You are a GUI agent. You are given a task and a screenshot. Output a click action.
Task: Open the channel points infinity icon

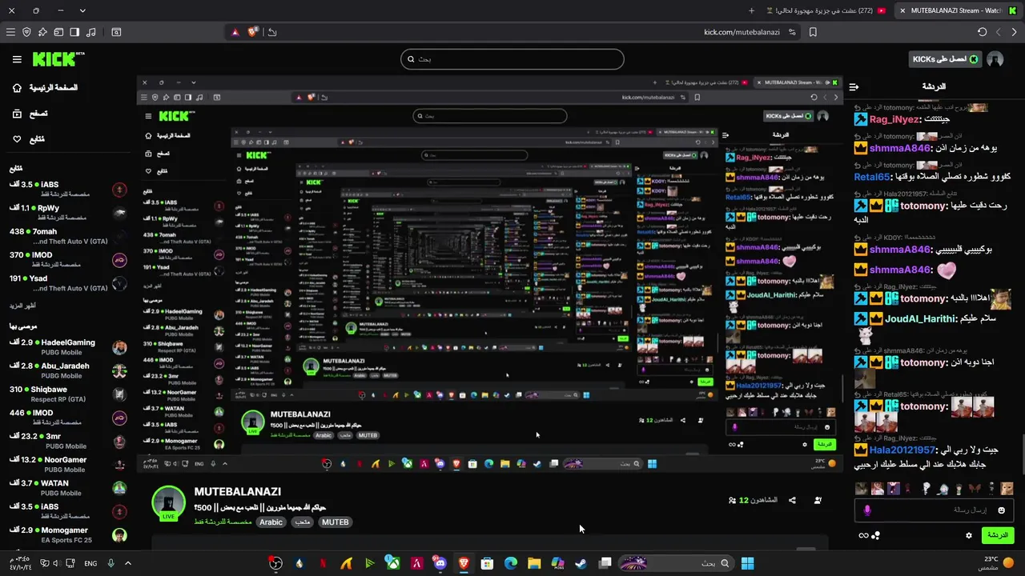click(x=863, y=535)
